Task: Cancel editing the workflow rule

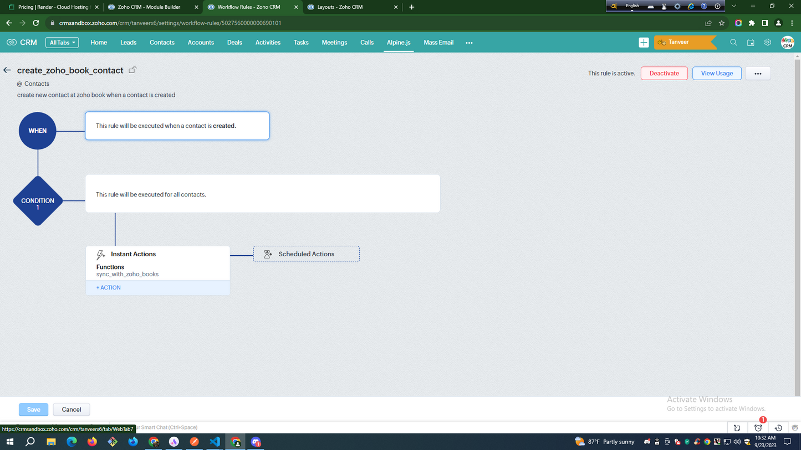Action: (72, 410)
